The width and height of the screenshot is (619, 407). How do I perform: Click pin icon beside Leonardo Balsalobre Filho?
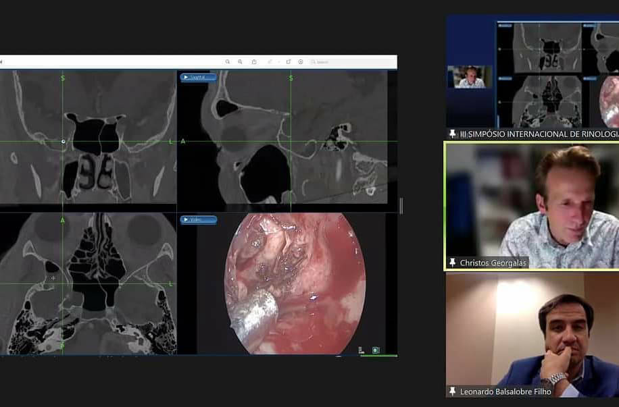point(452,391)
